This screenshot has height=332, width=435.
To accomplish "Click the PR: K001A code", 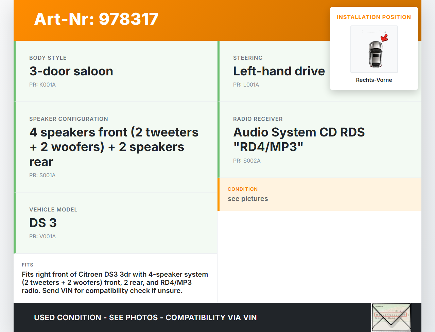I will point(42,85).
